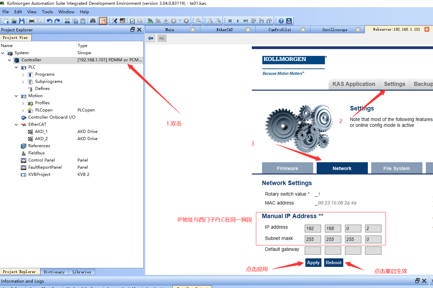433x288 pixels.
Task: Select Control Panel in project tree
Action: pyautogui.click(x=41, y=160)
